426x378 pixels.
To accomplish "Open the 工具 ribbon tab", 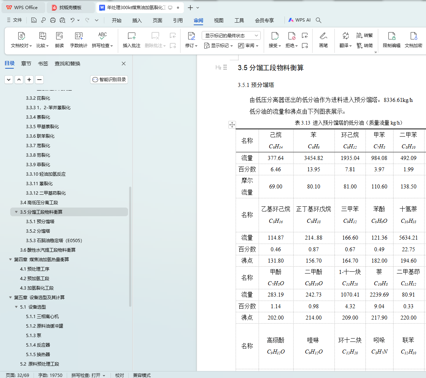I will tap(239, 20).
